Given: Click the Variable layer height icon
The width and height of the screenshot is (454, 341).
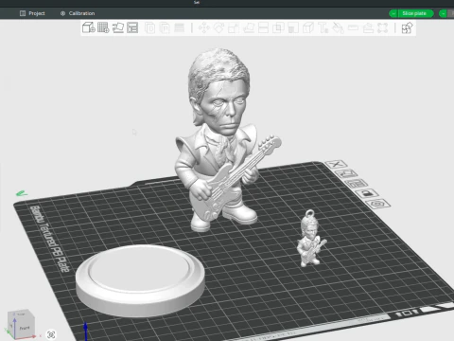Looking at the screenshot, I should (179, 28).
